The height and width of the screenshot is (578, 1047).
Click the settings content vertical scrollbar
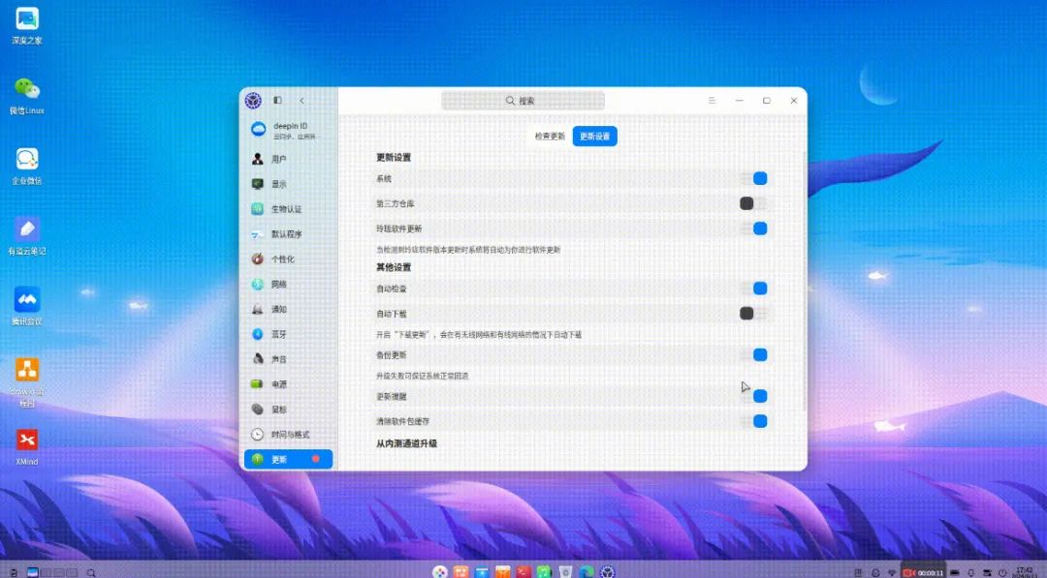pos(804,280)
